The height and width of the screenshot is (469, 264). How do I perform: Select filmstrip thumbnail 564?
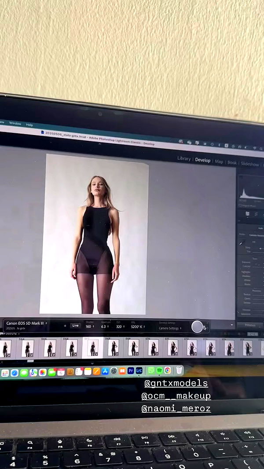(x=28, y=348)
